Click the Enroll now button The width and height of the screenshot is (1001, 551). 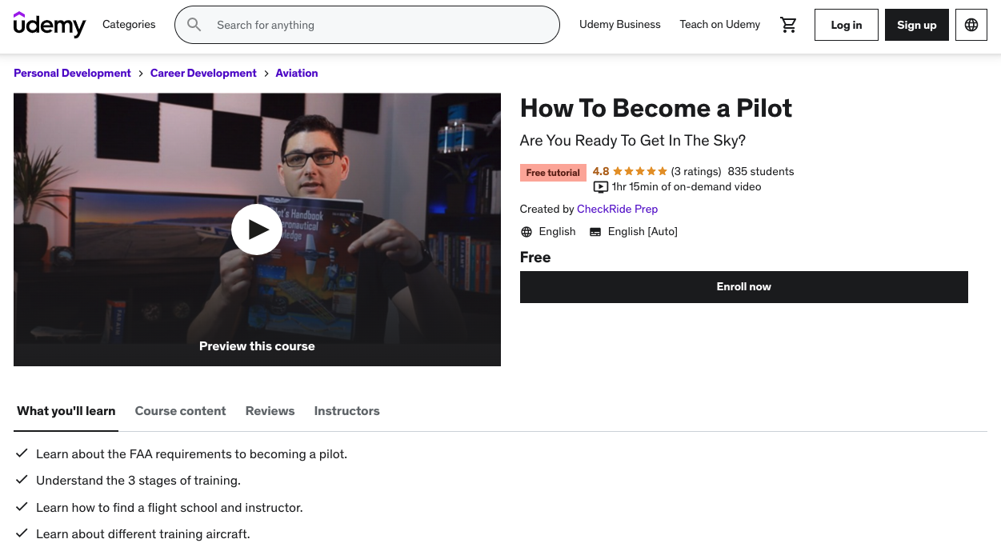click(744, 287)
